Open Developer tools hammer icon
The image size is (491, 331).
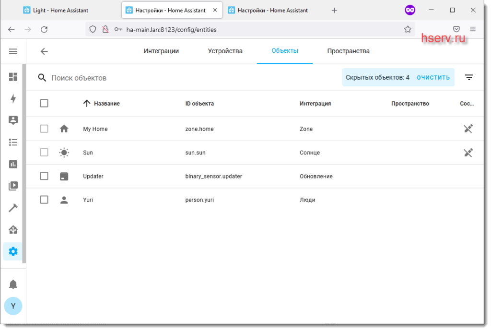[13, 208]
